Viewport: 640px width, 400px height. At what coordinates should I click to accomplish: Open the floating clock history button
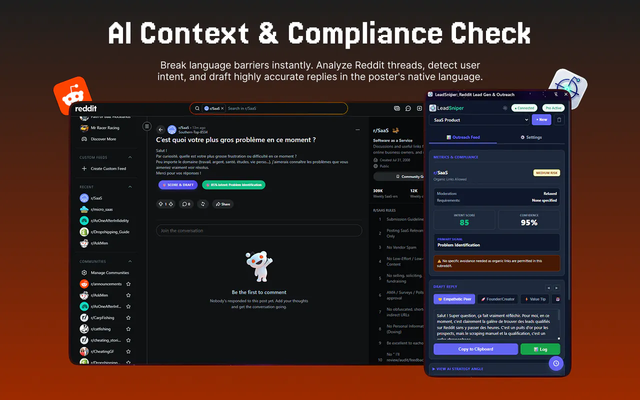[x=556, y=363]
